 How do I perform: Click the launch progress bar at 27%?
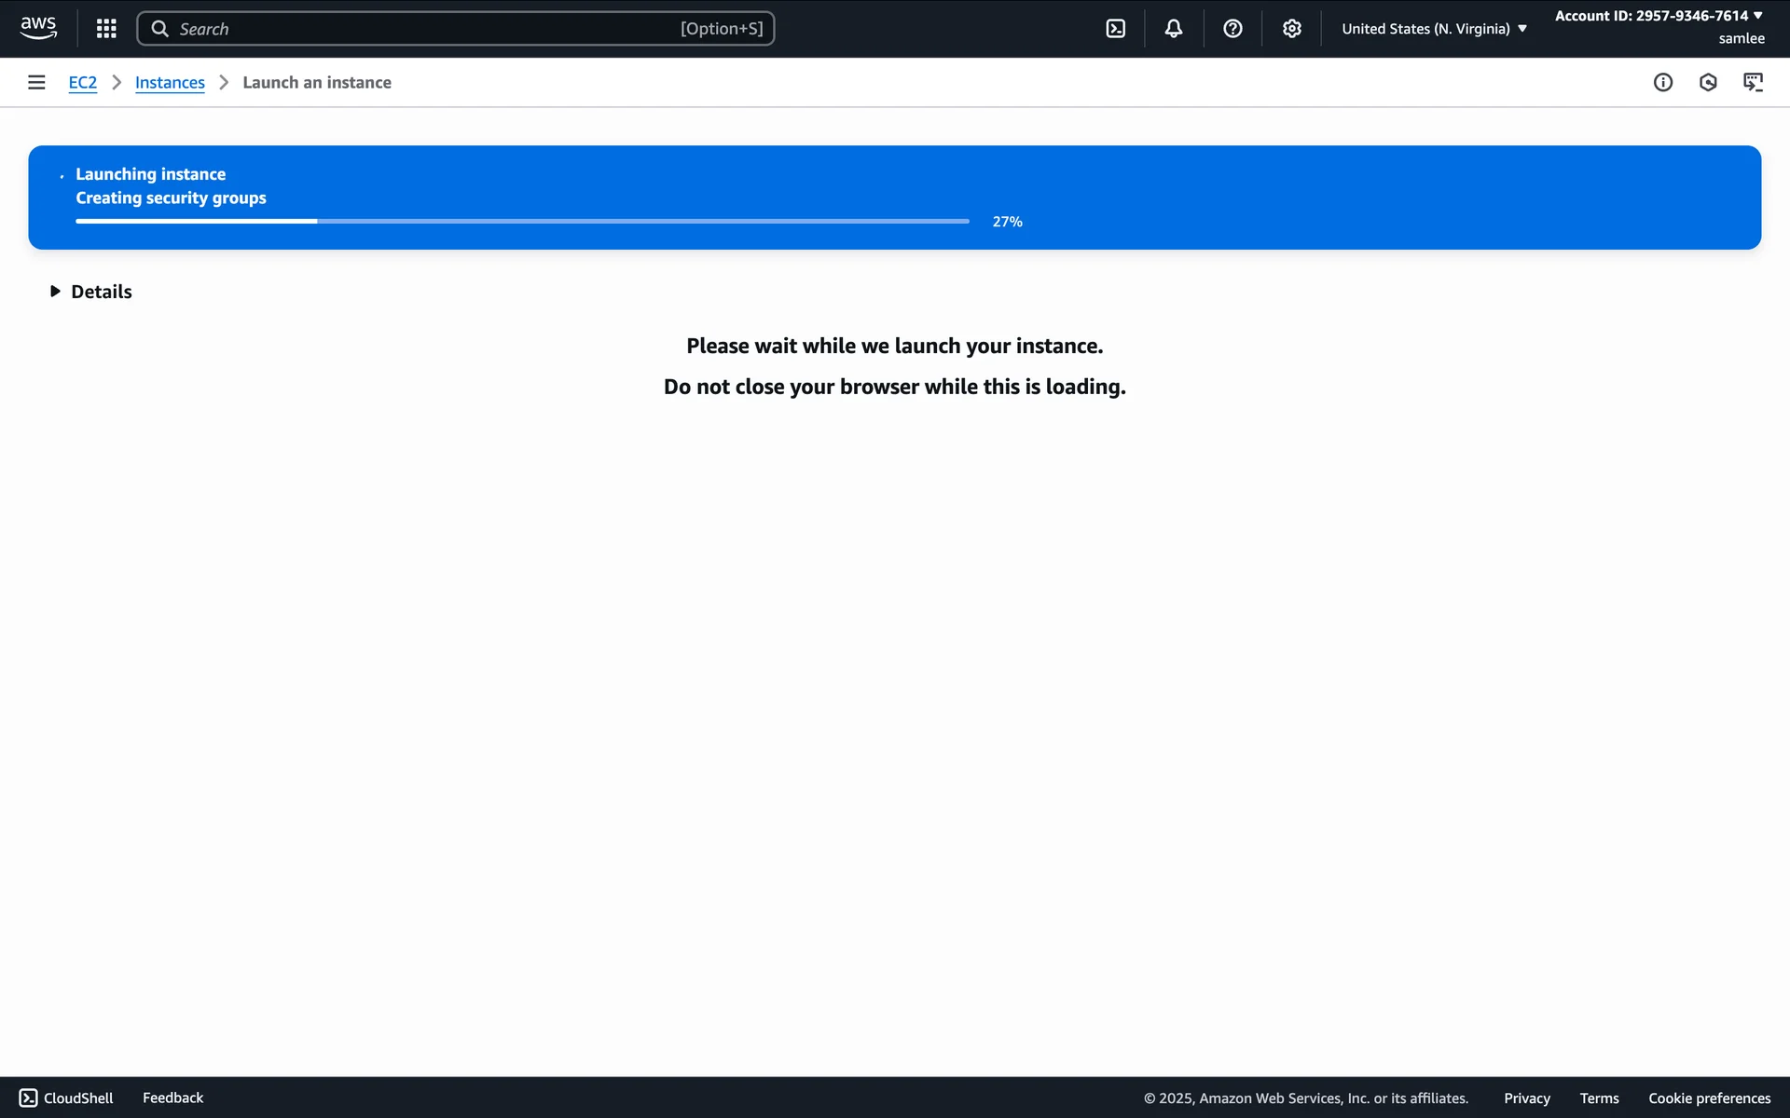pos(522,221)
